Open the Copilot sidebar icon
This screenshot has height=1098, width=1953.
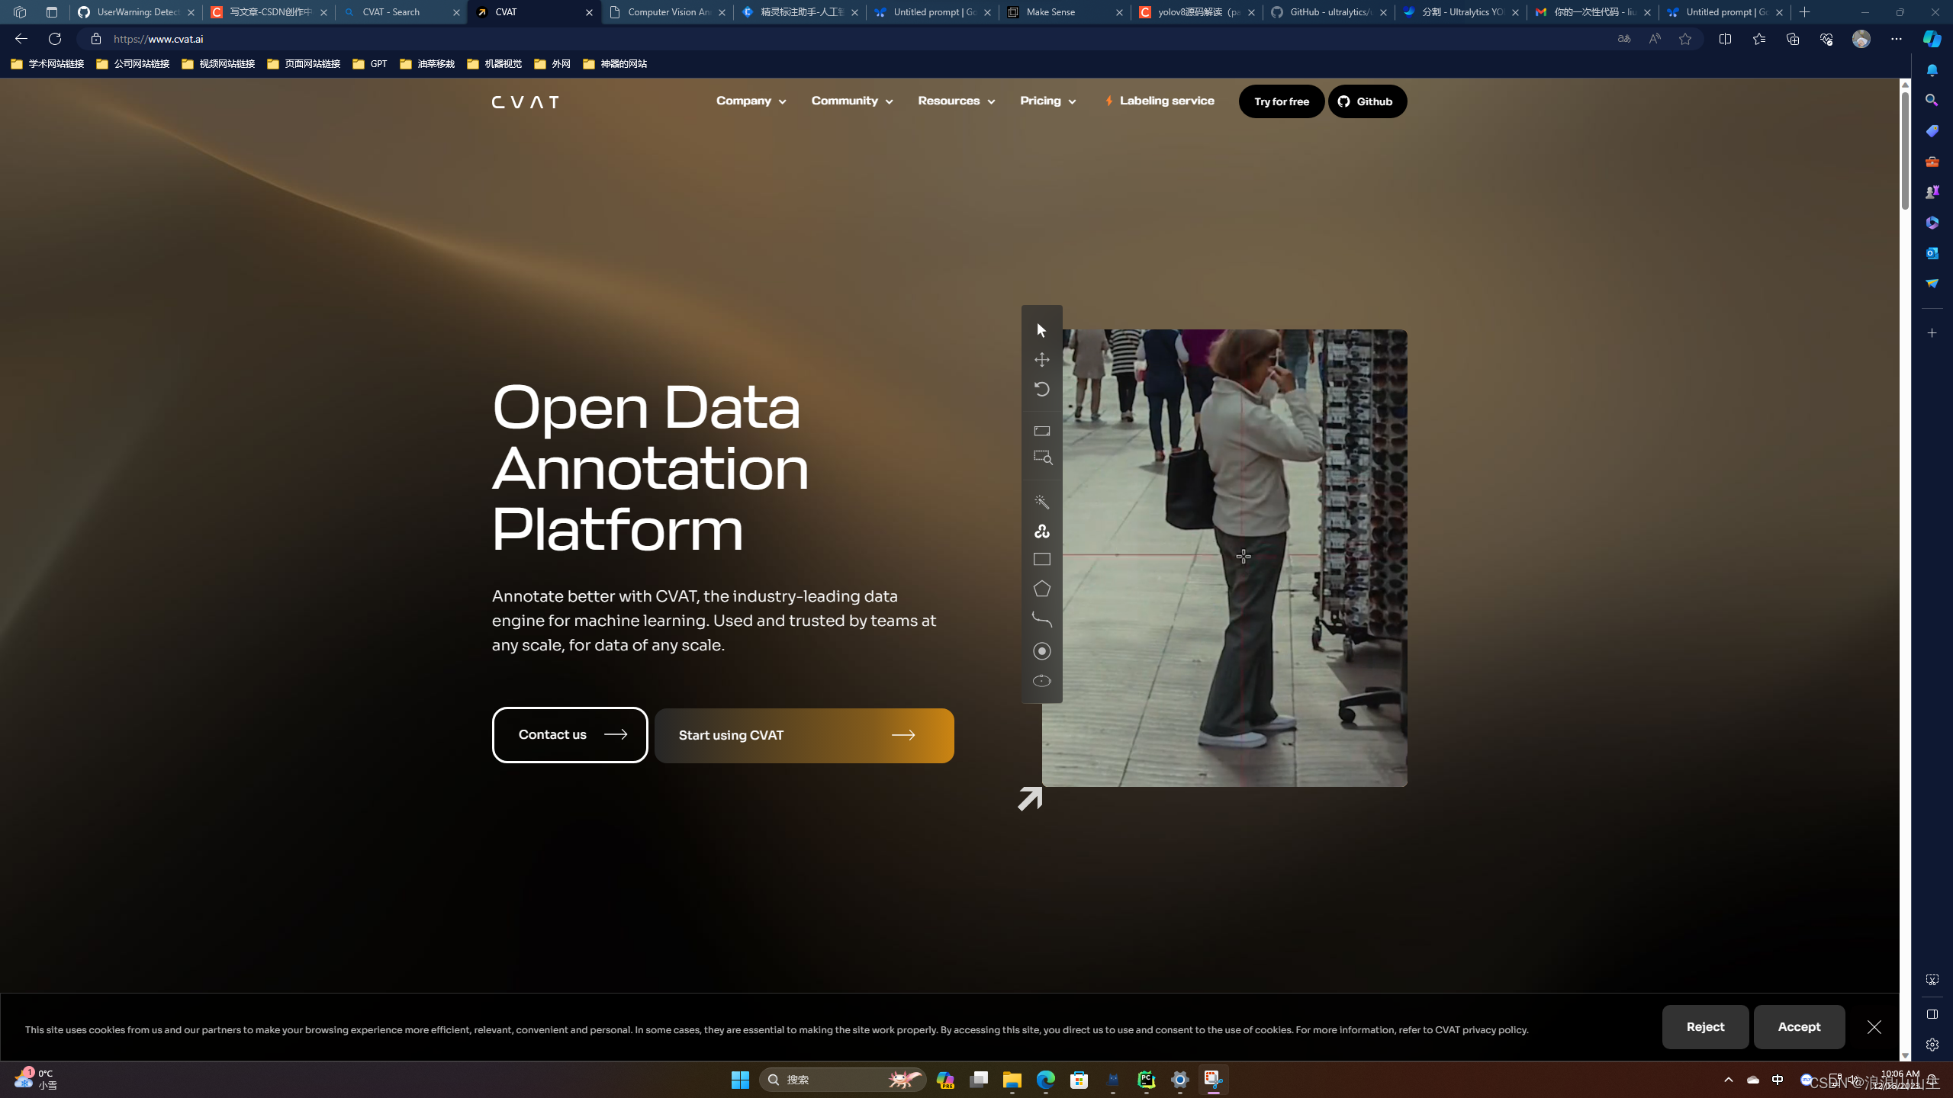tap(1932, 39)
